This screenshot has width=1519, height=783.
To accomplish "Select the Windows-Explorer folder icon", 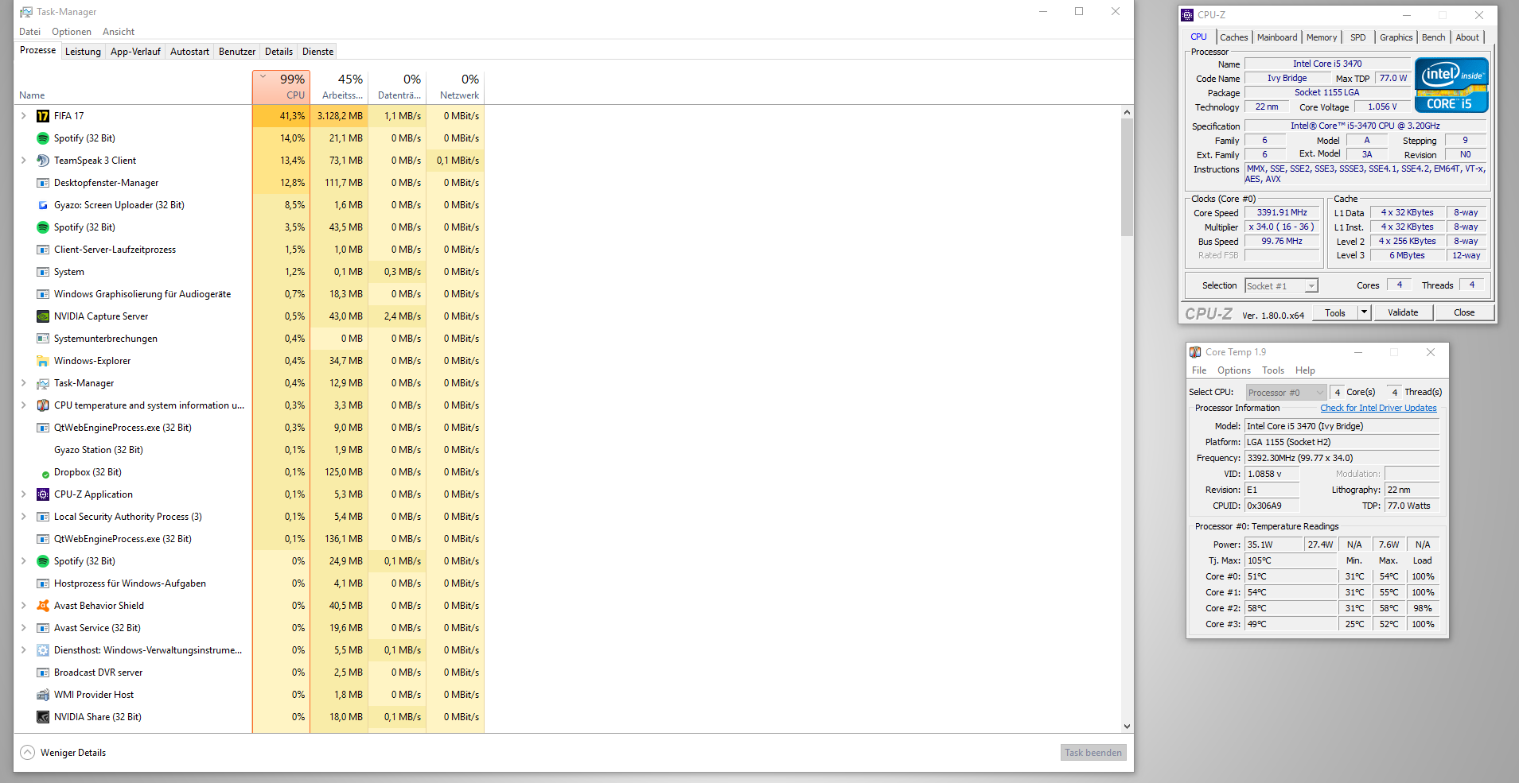I will coord(43,361).
